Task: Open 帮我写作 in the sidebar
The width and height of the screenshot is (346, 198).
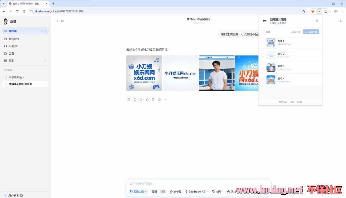Action: pyautogui.click(x=25, y=38)
